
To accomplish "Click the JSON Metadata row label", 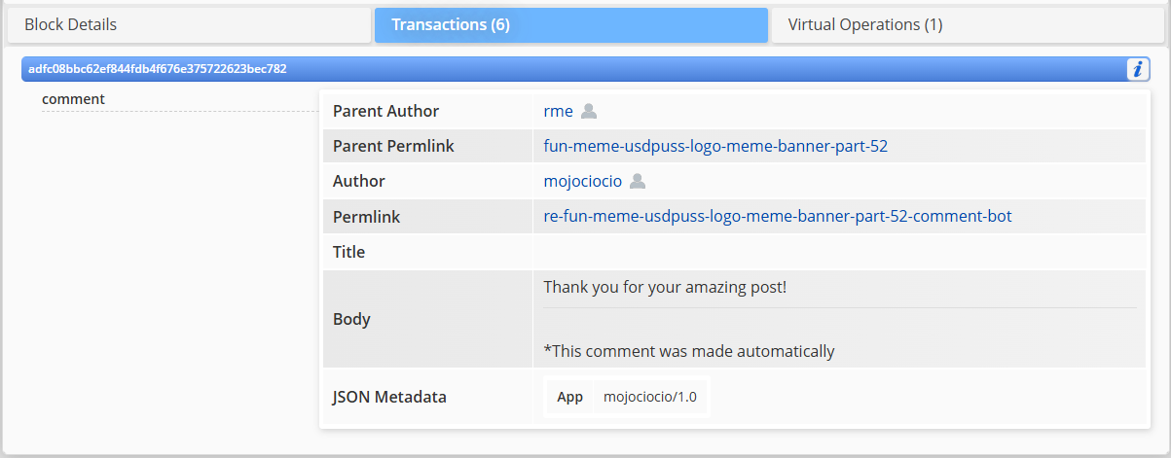I will pos(389,397).
